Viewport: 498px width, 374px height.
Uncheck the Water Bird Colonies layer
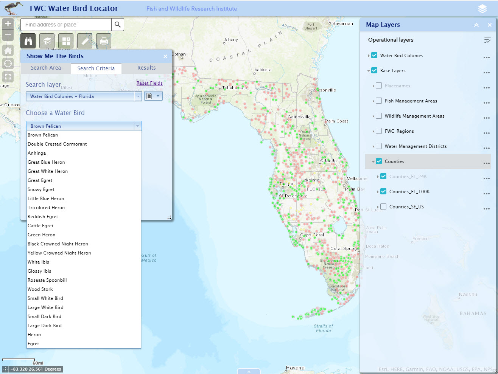(x=374, y=55)
